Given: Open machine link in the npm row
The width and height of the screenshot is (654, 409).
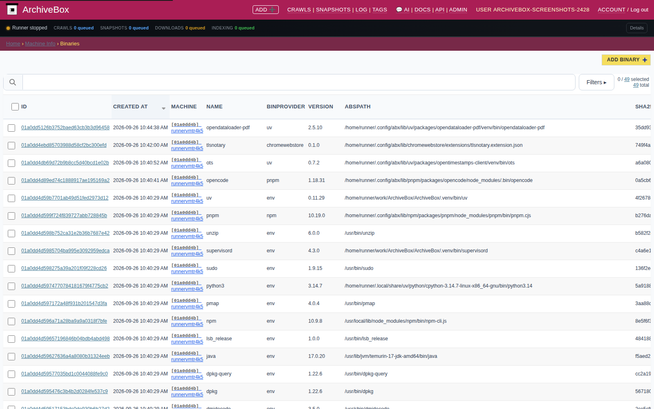Looking at the screenshot, I should [x=187, y=321].
